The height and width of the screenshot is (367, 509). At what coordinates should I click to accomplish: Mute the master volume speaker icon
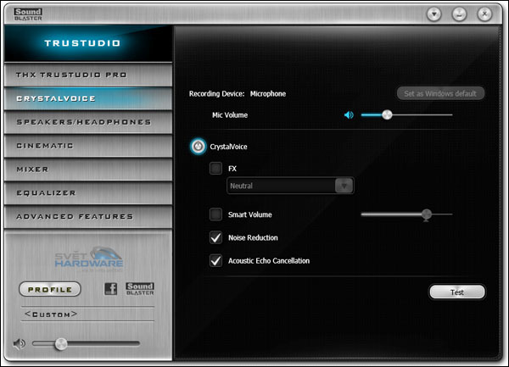tap(19, 343)
